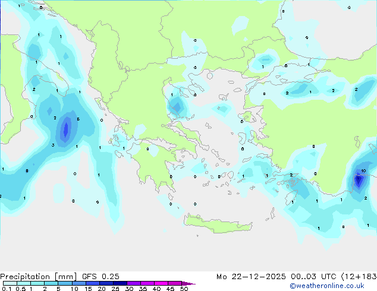Choose the 40–45 mm magenta legend swatch
This screenshot has width=377, height=291.
click(x=161, y=283)
